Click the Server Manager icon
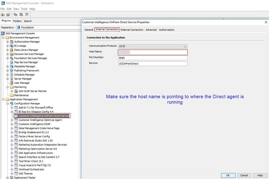This screenshot has height=179, width=269. click(x=12, y=79)
